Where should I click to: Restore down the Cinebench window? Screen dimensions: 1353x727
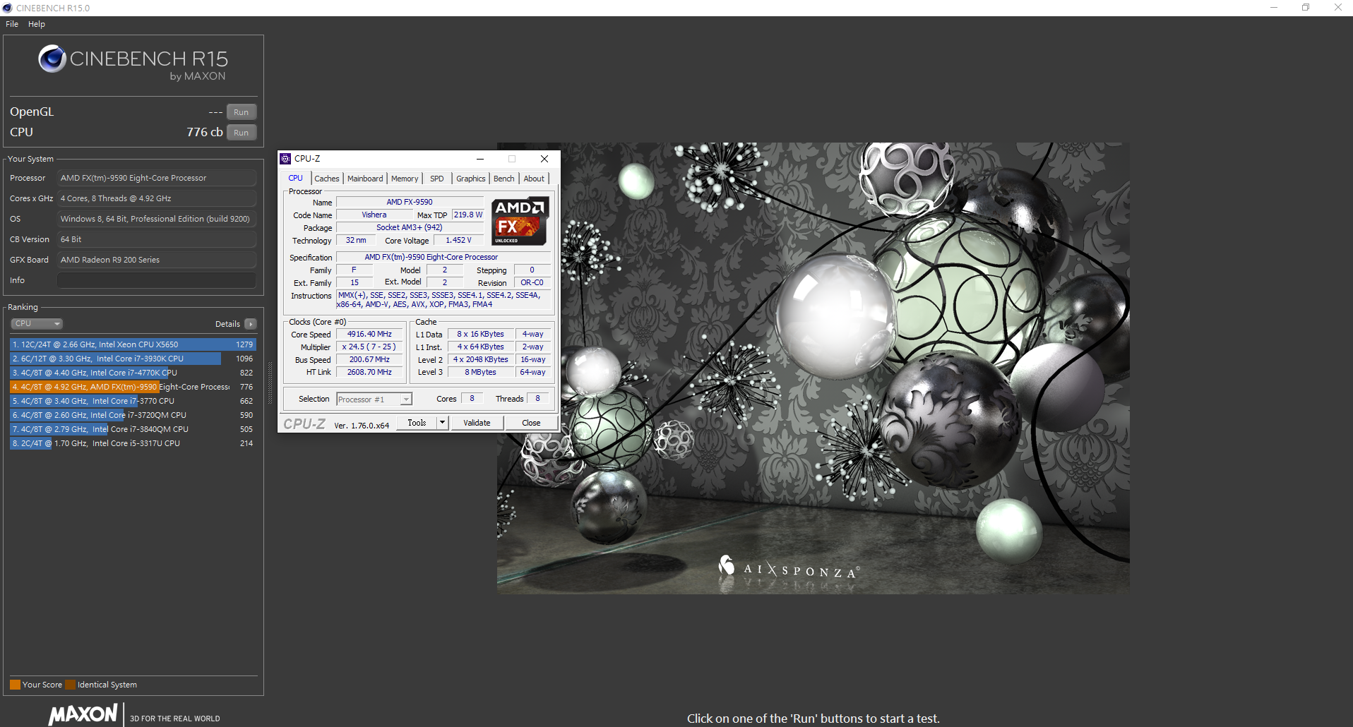(1306, 8)
